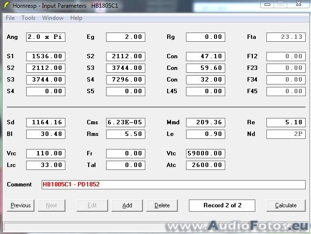Click the F23 field
The image size is (311, 234).
pyautogui.click(x=286, y=68)
